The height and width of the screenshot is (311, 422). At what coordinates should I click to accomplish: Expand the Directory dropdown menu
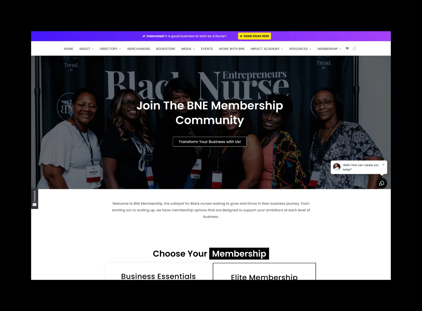pos(110,49)
